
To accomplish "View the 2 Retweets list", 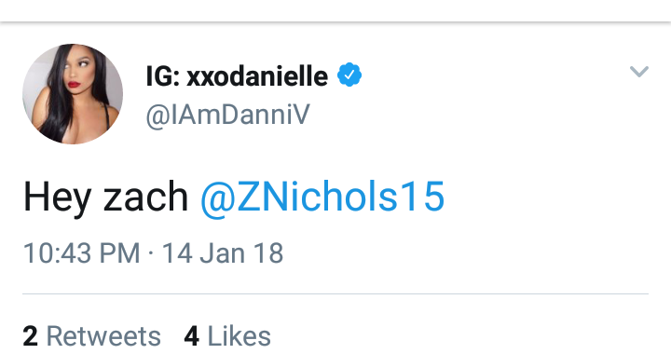I will [x=91, y=336].
